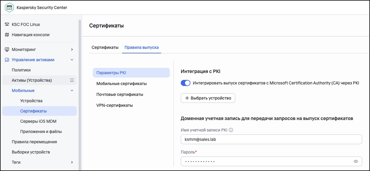Switch to the Сертификаты tab
Image resolution: width=370 pixels, height=171 pixels.
click(x=105, y=48)
